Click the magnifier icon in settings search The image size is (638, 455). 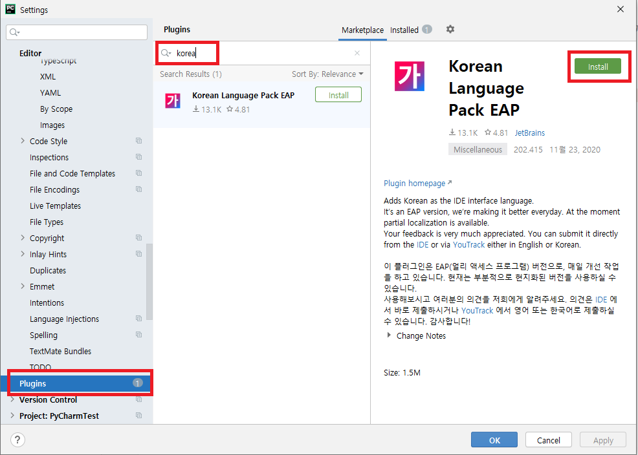pyautogui.click(x=15, y=32)
